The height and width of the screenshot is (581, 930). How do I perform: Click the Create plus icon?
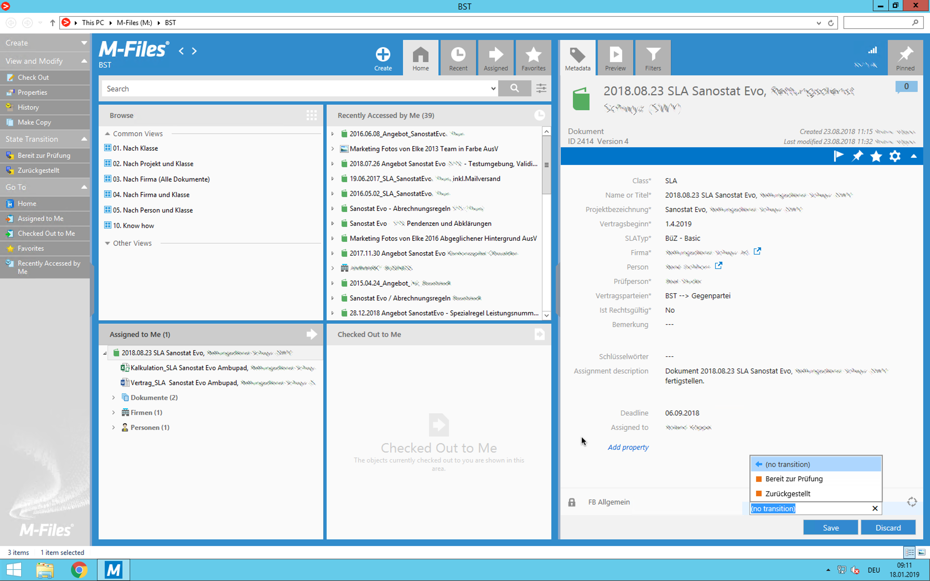(x=383, y=55)
